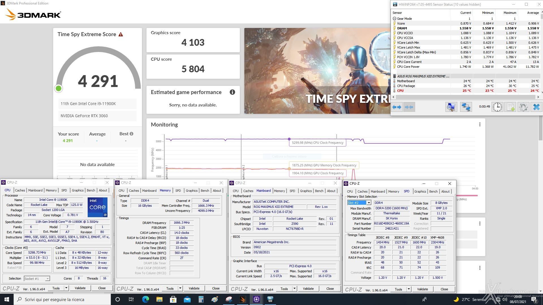Viewport: 543px width, 305px height.
Task: Switch to CPU-Z taskbar icon
Action: [256, 299]
